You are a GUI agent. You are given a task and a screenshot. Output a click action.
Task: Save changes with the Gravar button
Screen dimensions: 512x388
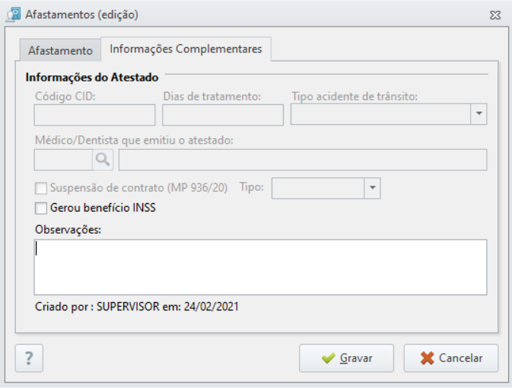(x=346, y=358)
